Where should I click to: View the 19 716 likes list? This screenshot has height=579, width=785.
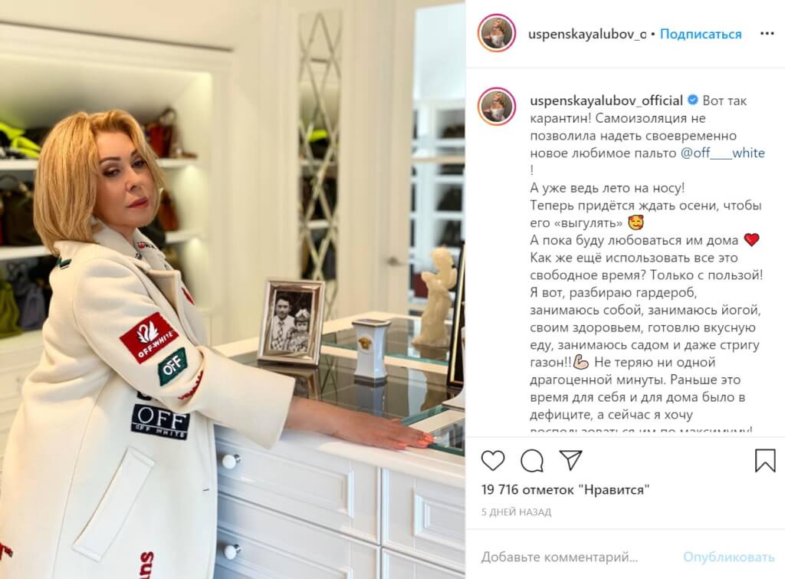click(565, 489)
